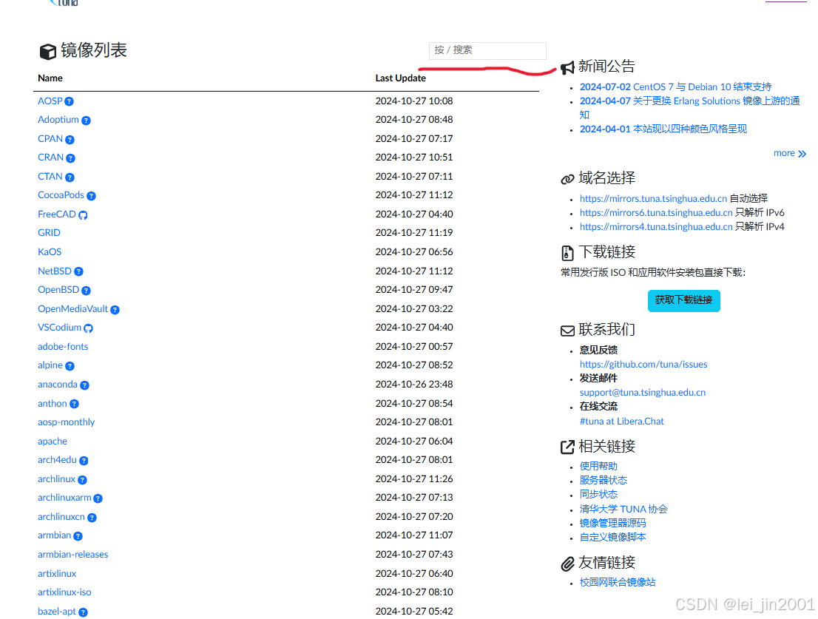Focus the mirror search input field

487,50
